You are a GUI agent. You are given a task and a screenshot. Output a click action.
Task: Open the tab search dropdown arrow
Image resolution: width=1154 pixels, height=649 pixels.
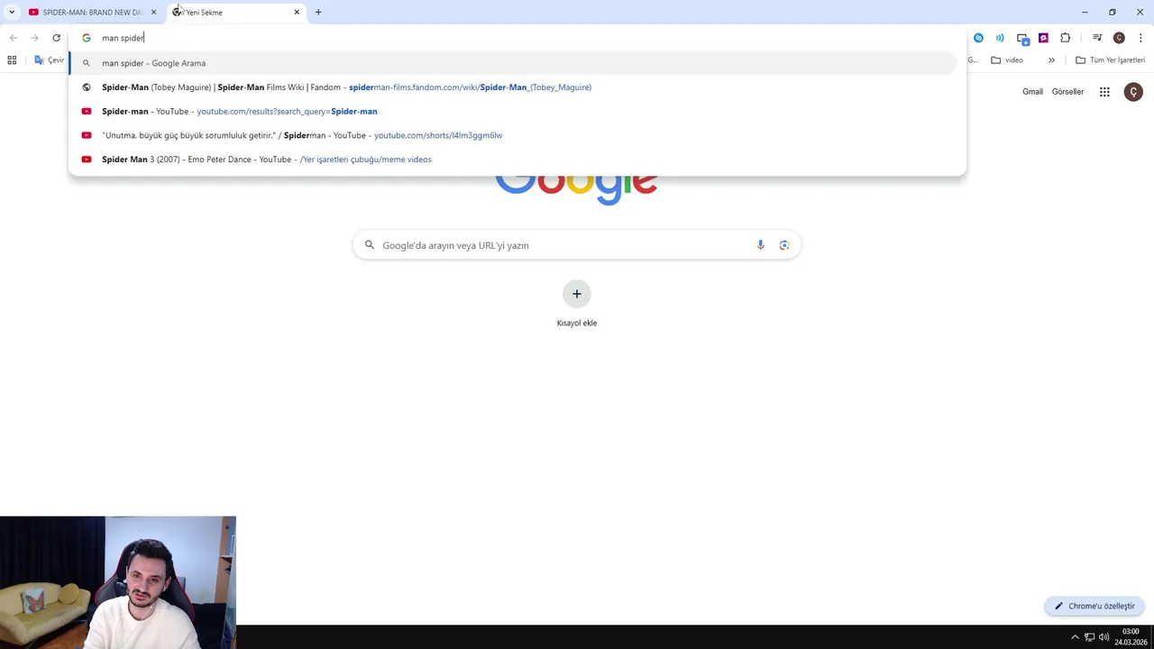pos(12,12)
